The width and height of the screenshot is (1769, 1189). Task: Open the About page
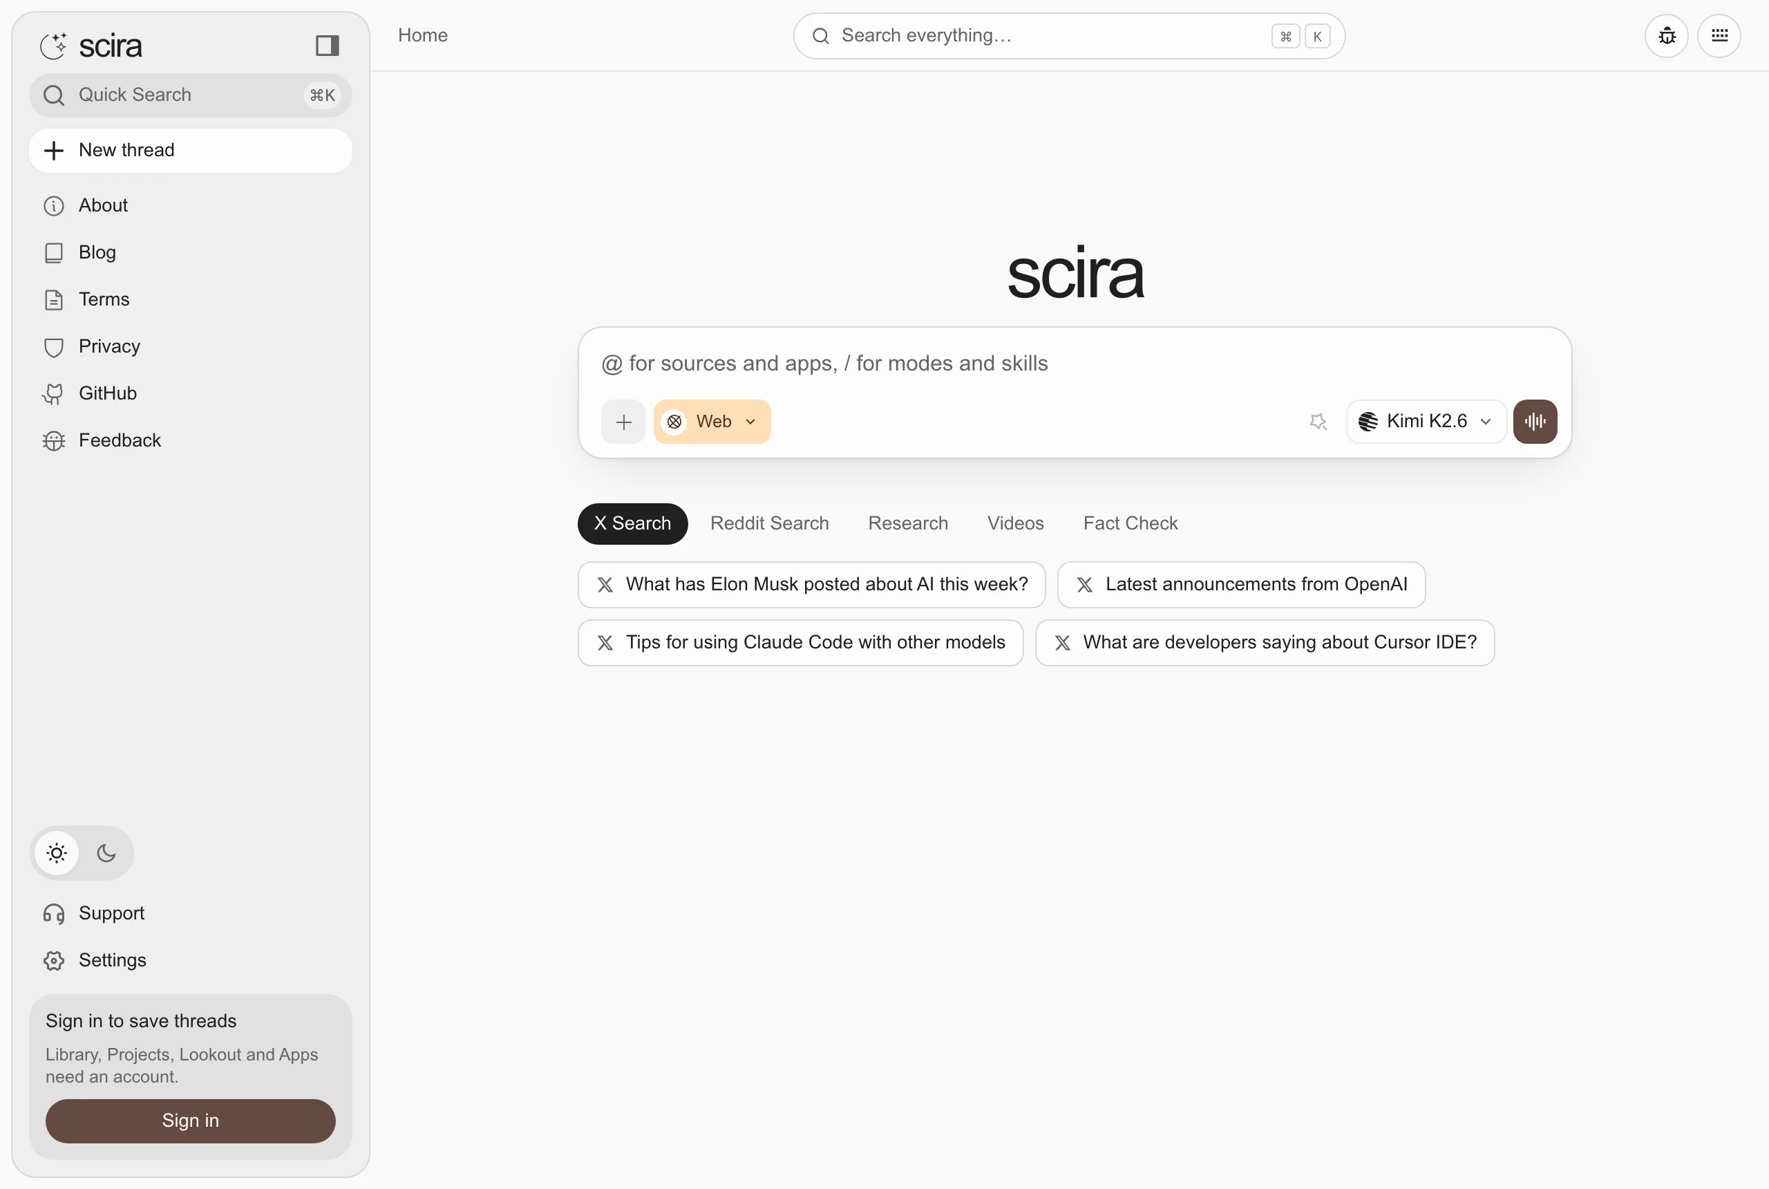point(190,205)
